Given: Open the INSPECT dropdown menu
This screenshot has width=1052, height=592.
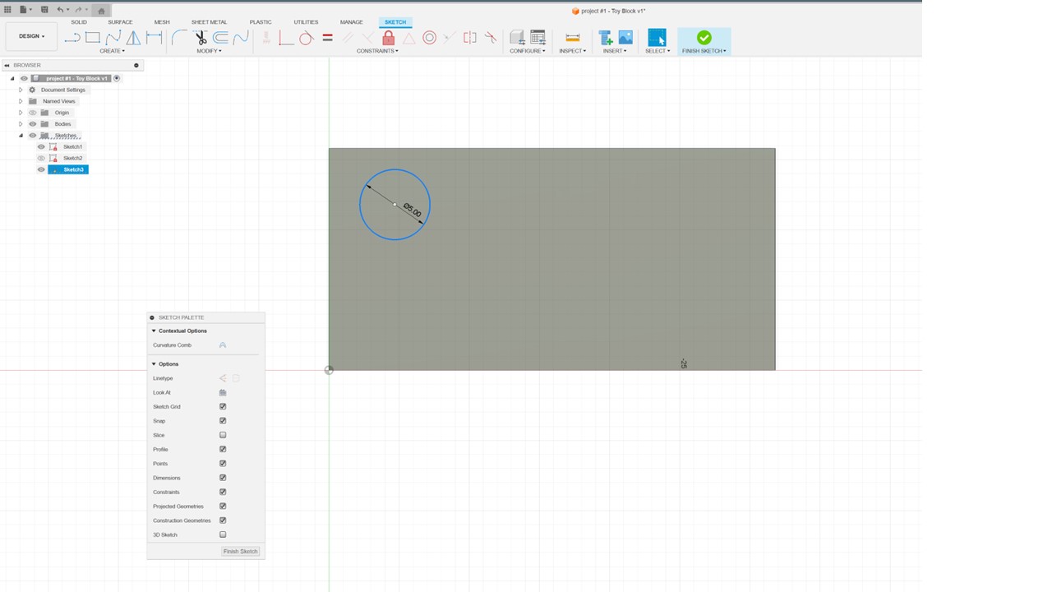Looking at the screenshot, I should (x=573, y=51).
